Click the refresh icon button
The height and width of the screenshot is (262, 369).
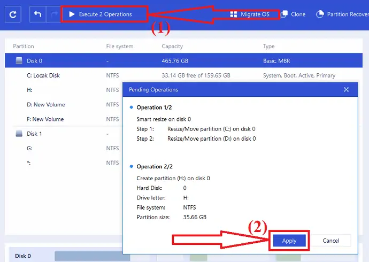tap(13, 14)
